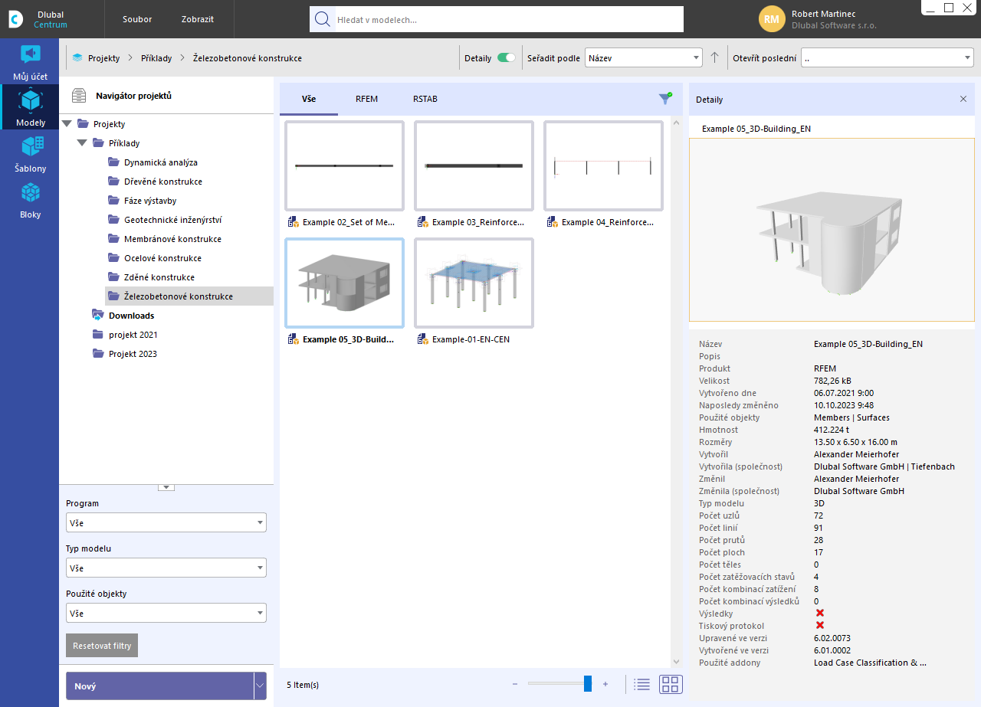Collapse the Projekty tree node

(x=67, y=123)
